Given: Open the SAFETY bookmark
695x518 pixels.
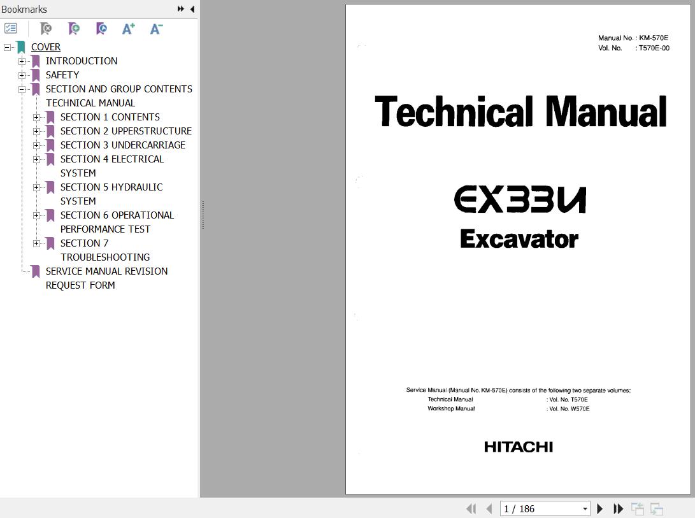Looking at the screenshot, I should tap(62, 75).
